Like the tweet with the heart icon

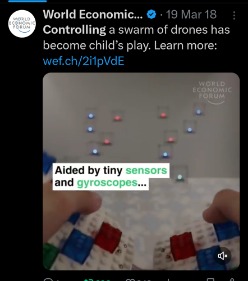click(x=130, y=280)
